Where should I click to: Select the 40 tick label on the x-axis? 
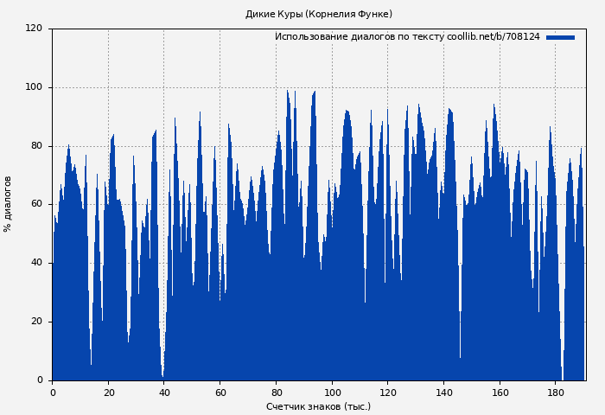[x=164, y=393]
